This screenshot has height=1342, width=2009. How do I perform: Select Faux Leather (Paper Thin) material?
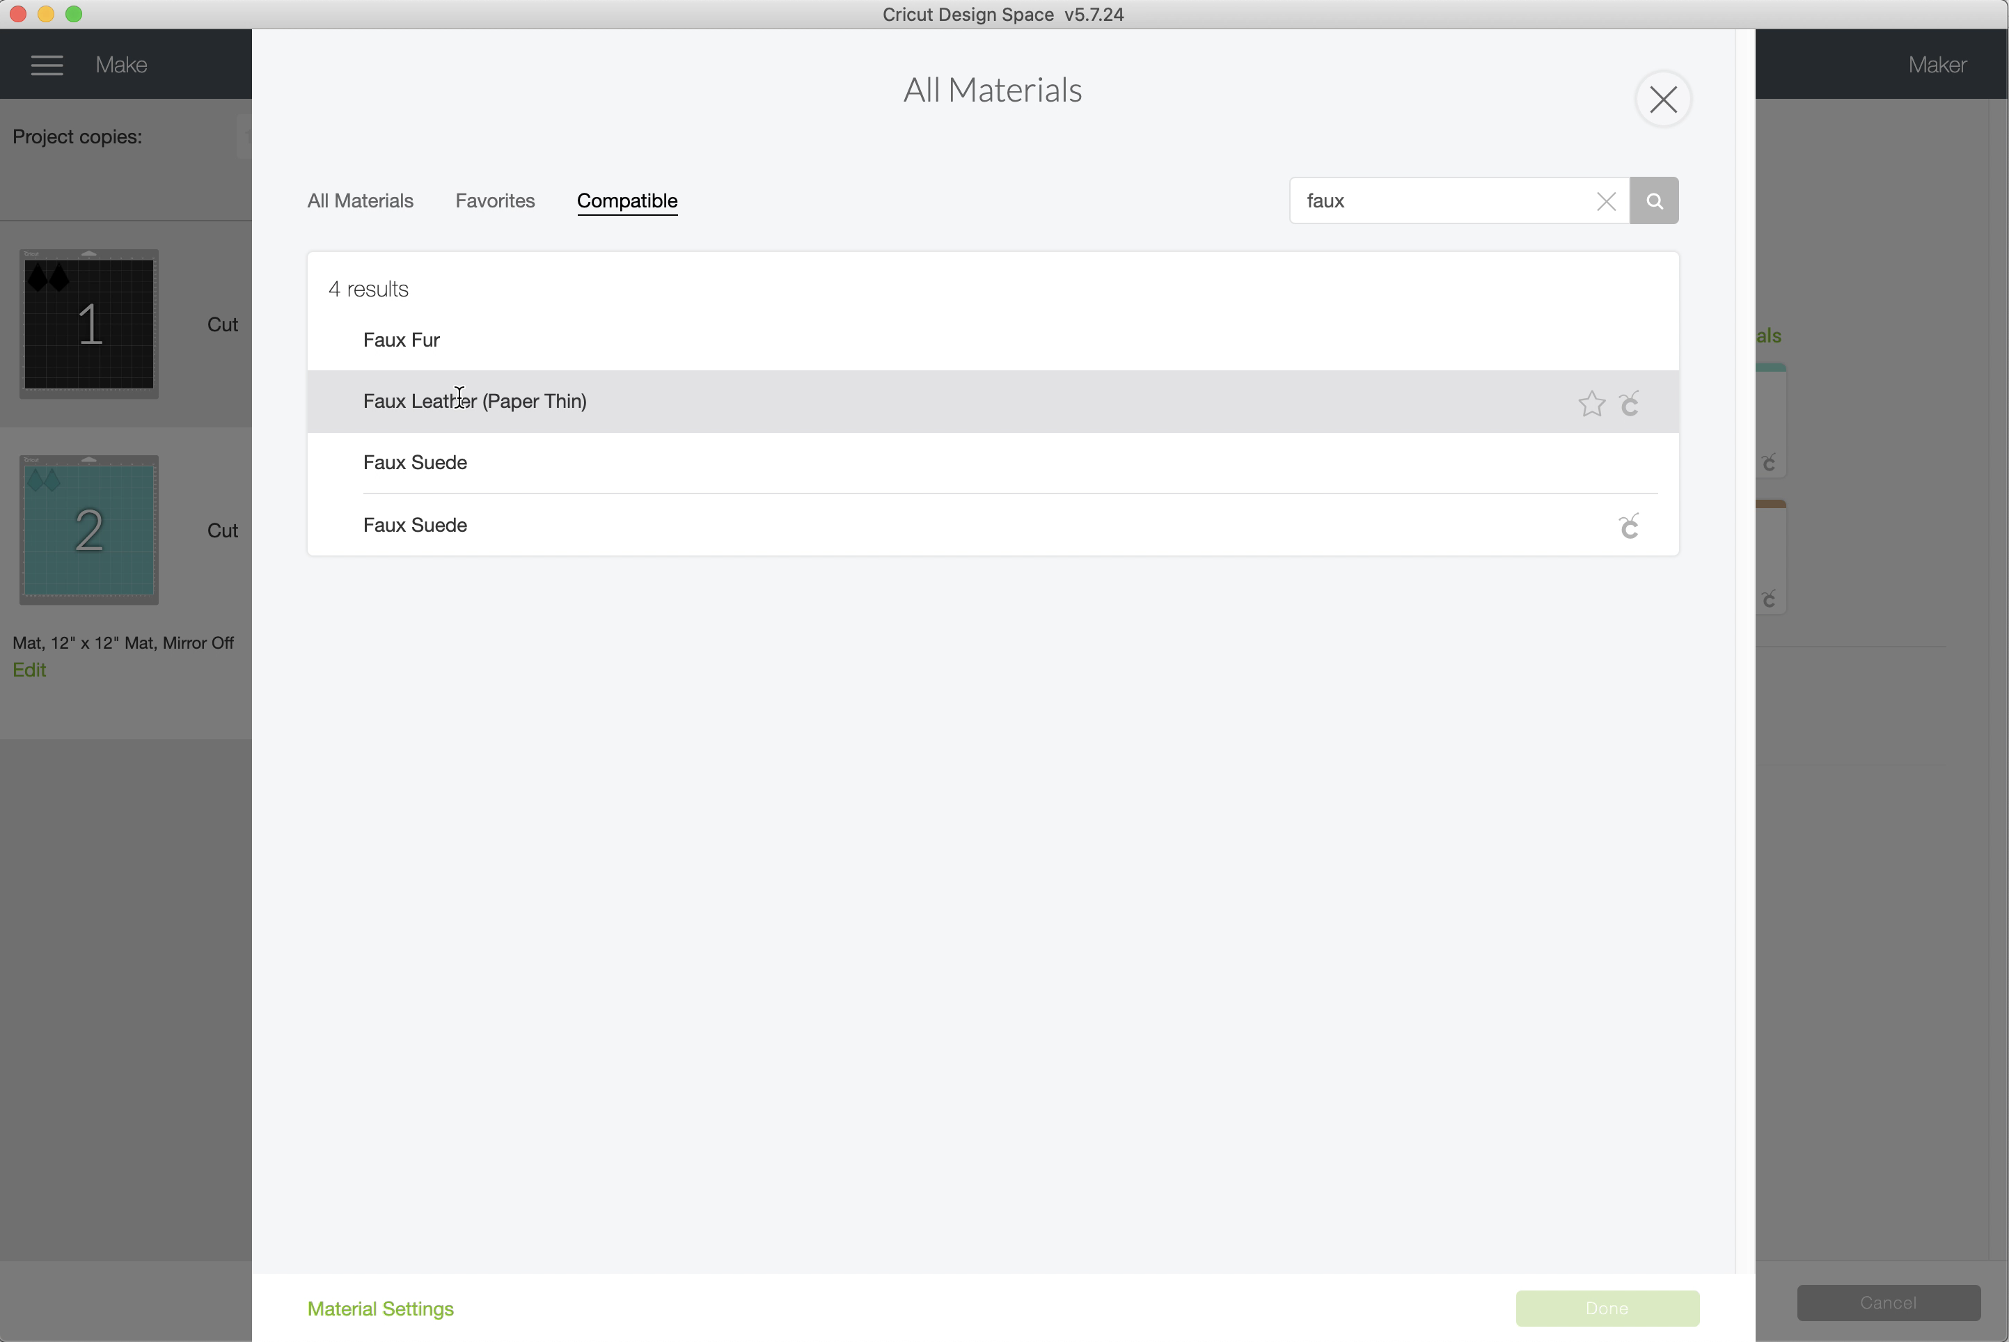(x=993, y=402)
